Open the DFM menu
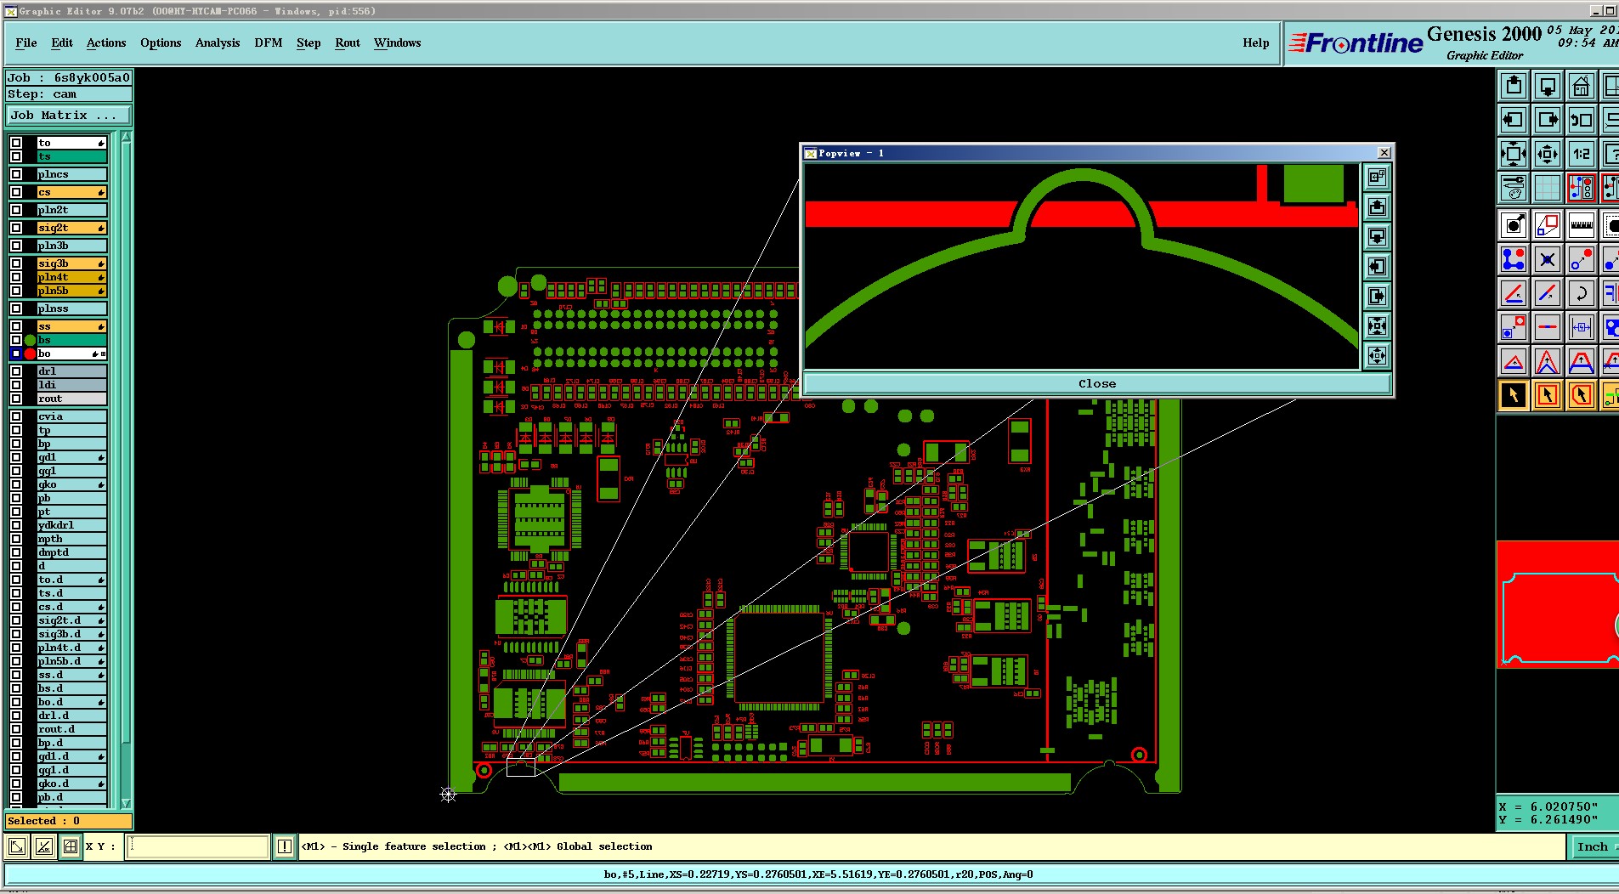Image resolution: width=1619 pixels, height=894 pixels. click(269, 42)
